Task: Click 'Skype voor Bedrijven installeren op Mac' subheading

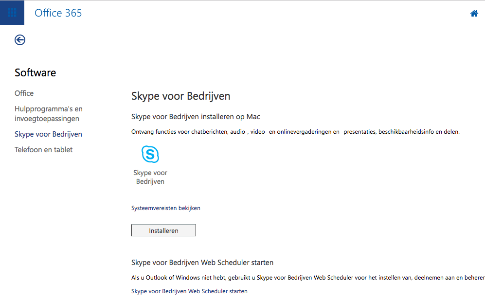Action: click(196, 117)
